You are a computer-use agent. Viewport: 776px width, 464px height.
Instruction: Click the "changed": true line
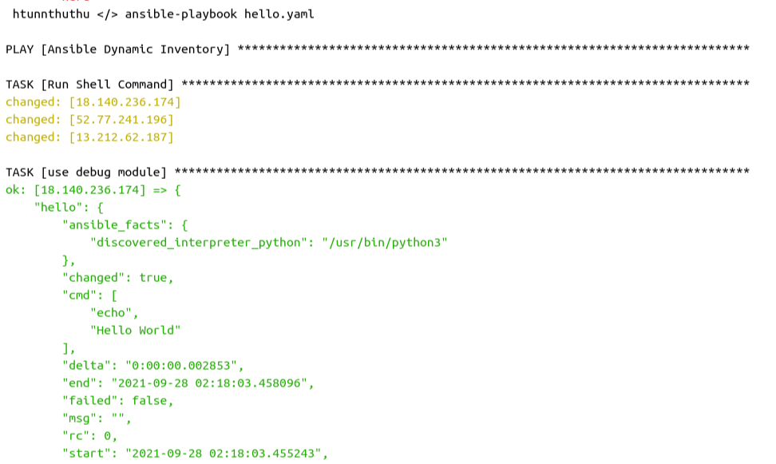click(x=118, y=278)
